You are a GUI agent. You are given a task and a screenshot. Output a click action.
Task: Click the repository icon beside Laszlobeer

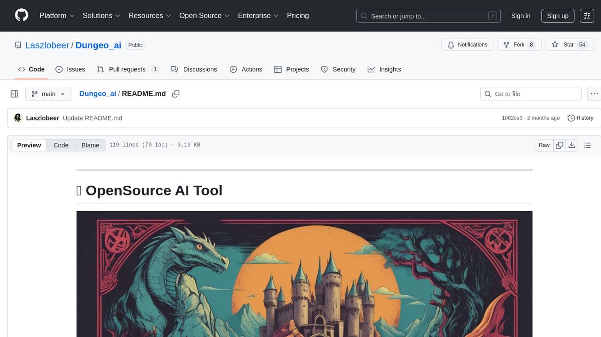18,45
